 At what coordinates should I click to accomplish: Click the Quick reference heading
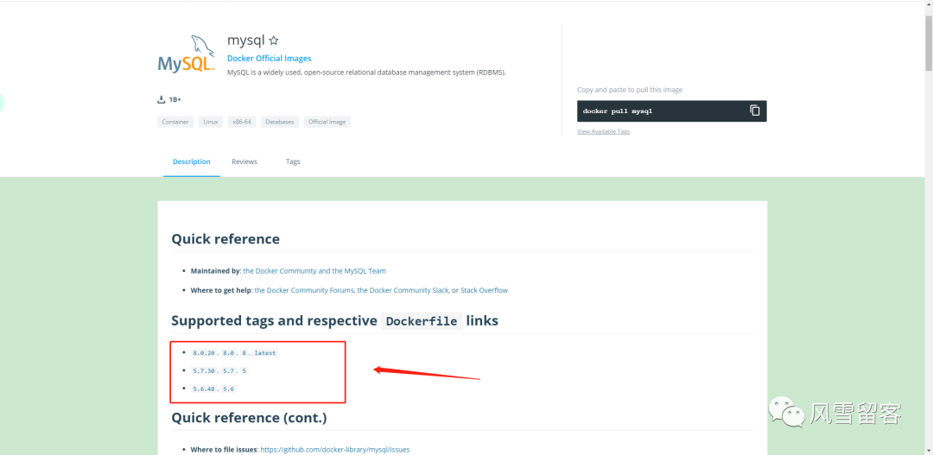tap(225, 239)
